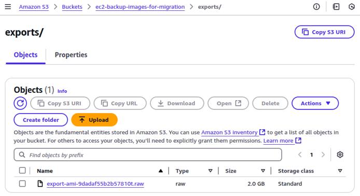
Task: Go to next page of objects
Action: 323,155
